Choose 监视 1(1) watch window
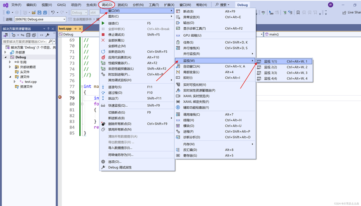Viewport: 361px width, 206px height. (x=284, y=61)
